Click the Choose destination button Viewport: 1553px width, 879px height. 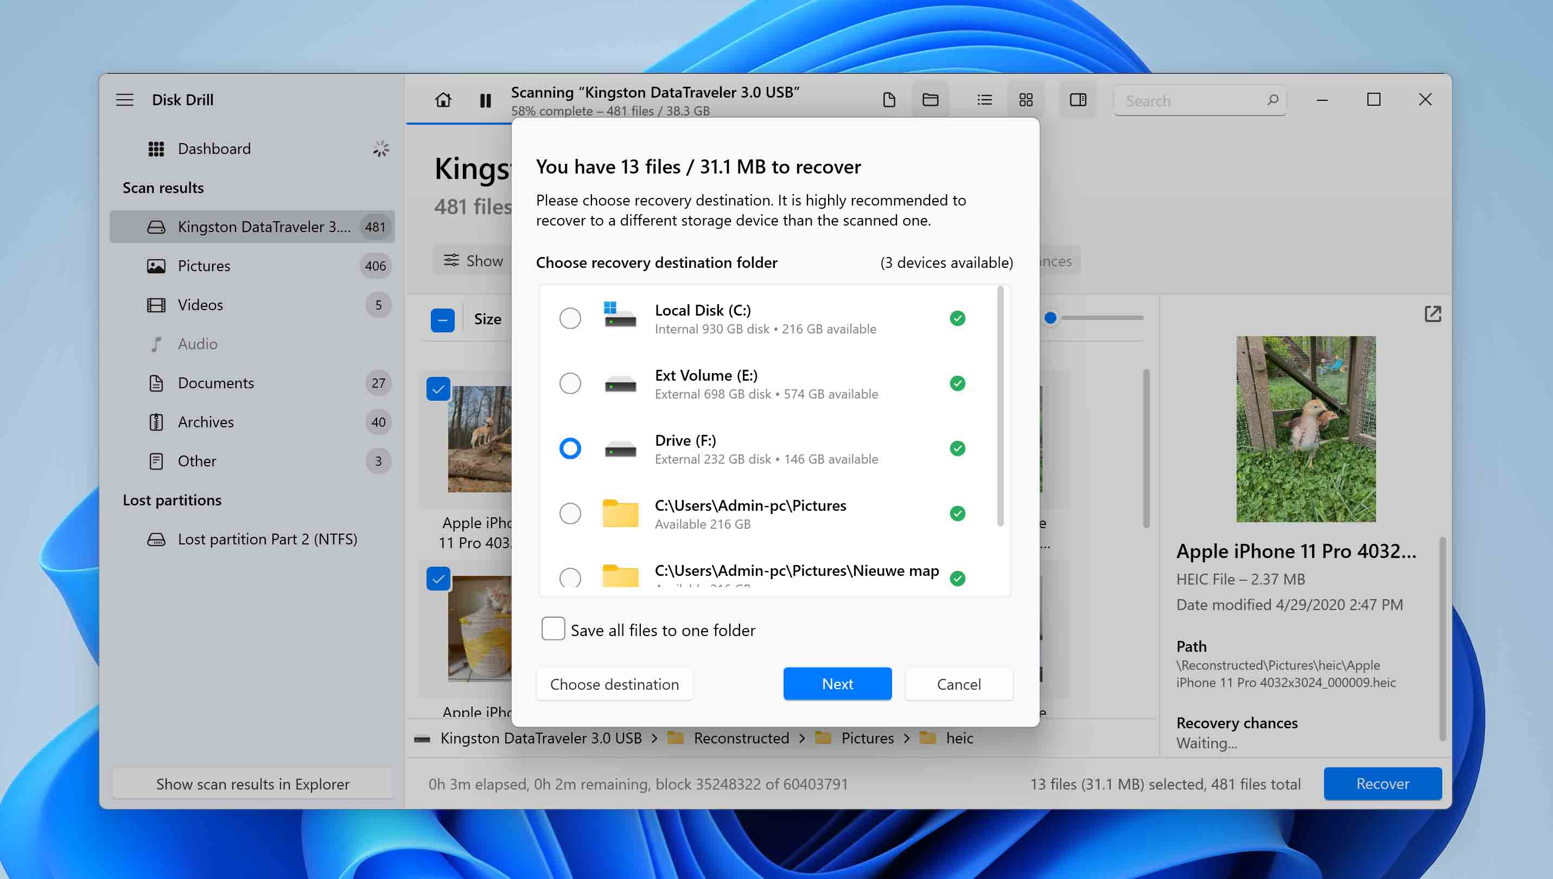point(614,684)
